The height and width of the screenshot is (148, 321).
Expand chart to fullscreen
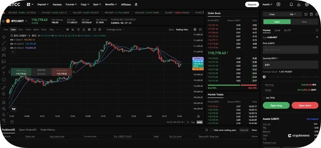[x=200, y=30]
